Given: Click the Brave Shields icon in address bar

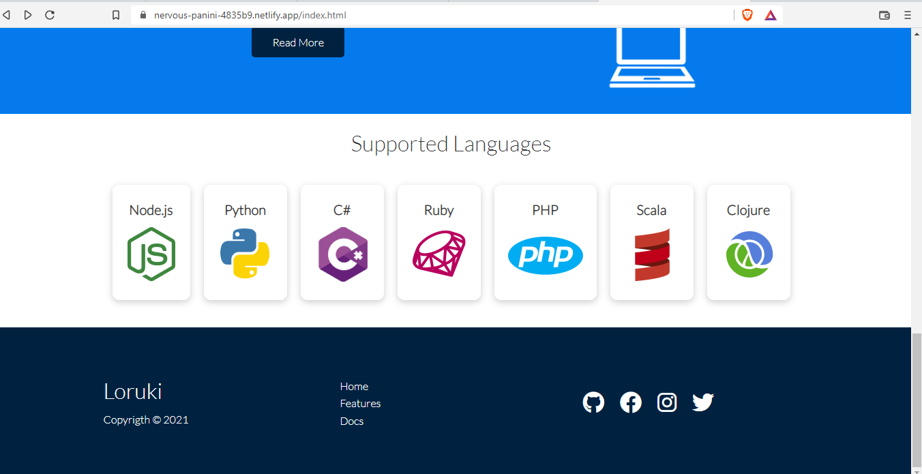Looking at the screenshot, I should 747,14.
